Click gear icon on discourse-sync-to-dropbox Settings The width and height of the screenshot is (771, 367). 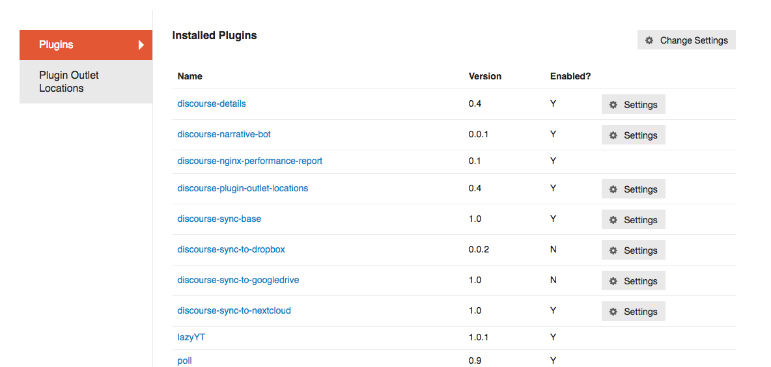pyautogui.click(x=613, y=250)
